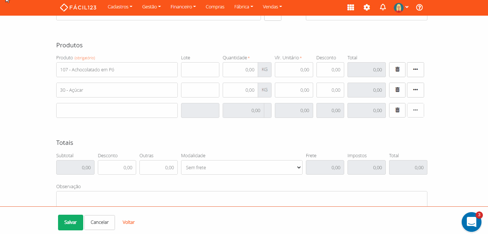Delete the Achocolatado em Pó product row

[x=397, y=70]
